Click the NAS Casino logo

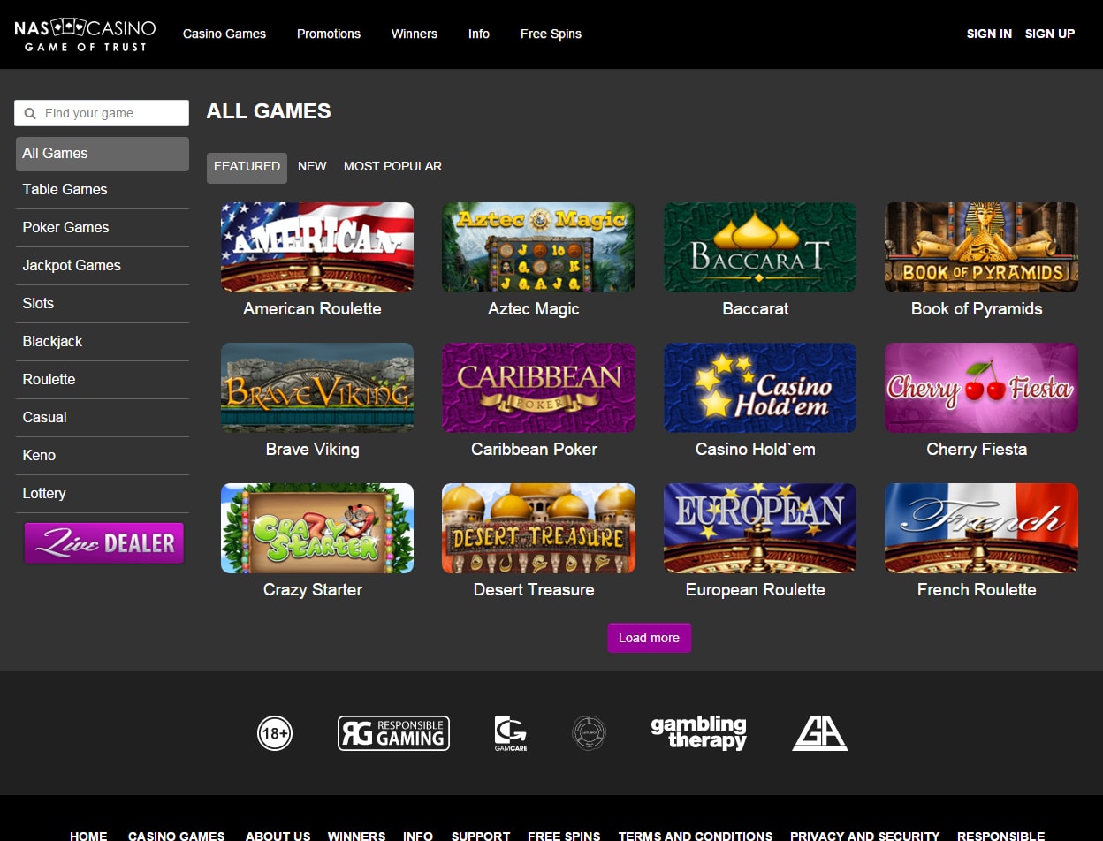(85, 34)
